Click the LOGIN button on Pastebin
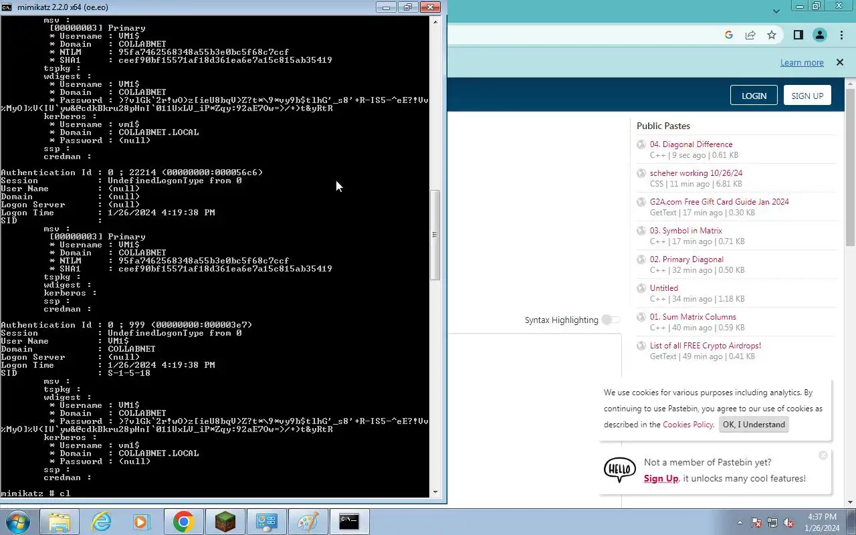This screenshot has height=535, width=856. 754,96
